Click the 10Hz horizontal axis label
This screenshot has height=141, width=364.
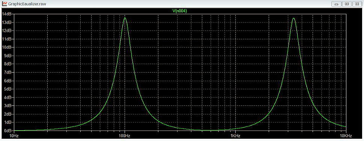tap(14, 135)
